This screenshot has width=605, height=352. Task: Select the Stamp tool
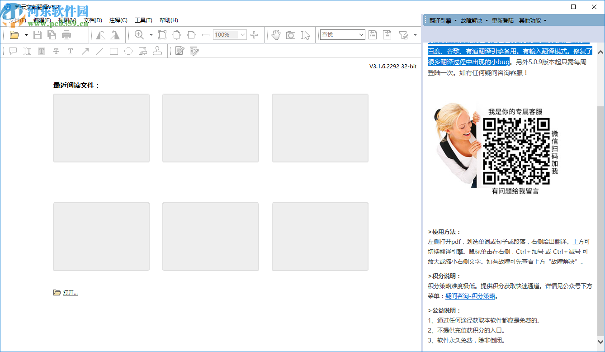pyautogui.click(x=157, y=51)
